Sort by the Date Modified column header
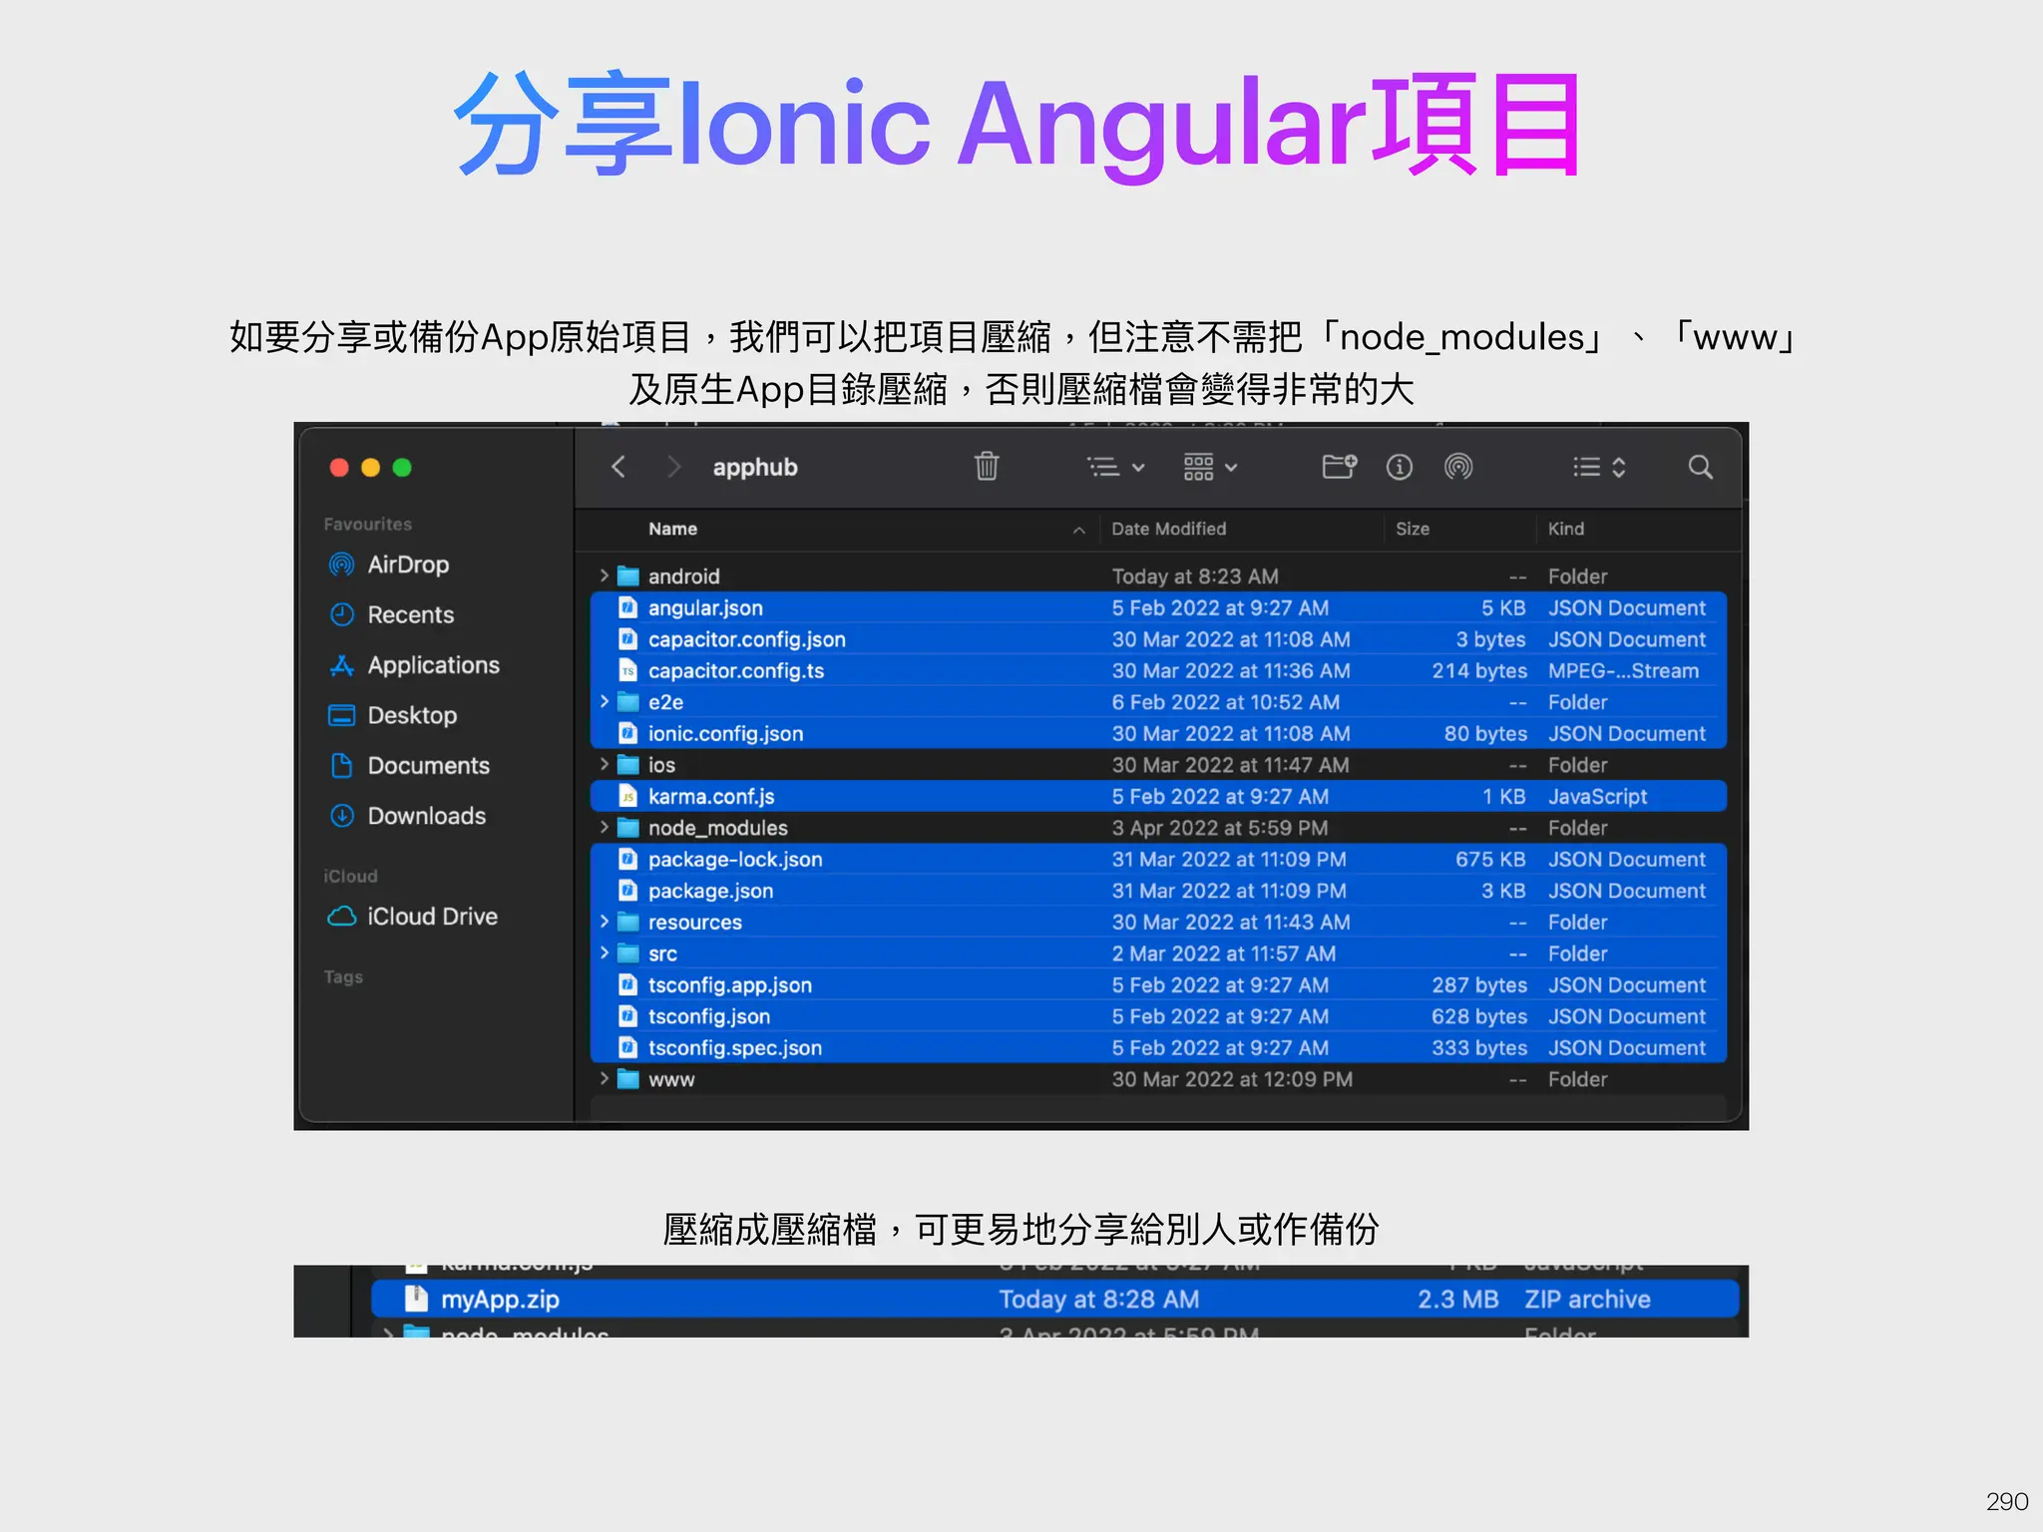 [x=1168, y=529]
